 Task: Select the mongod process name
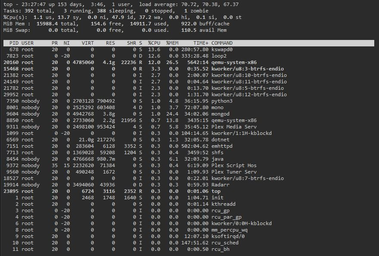[220, 114]
